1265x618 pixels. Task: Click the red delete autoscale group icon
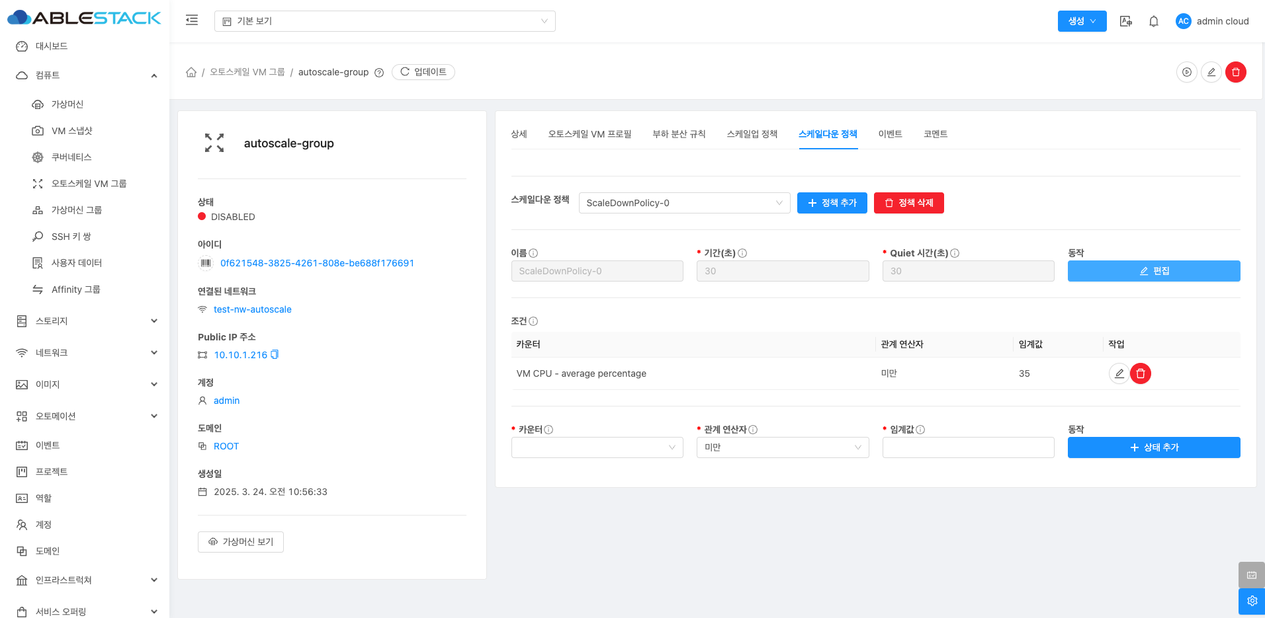point(1235,72)
